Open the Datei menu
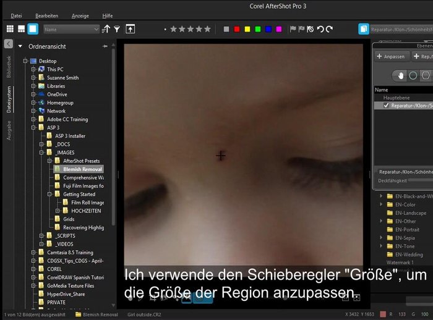This screenshot has height=320, width=433. pos(16,15)
